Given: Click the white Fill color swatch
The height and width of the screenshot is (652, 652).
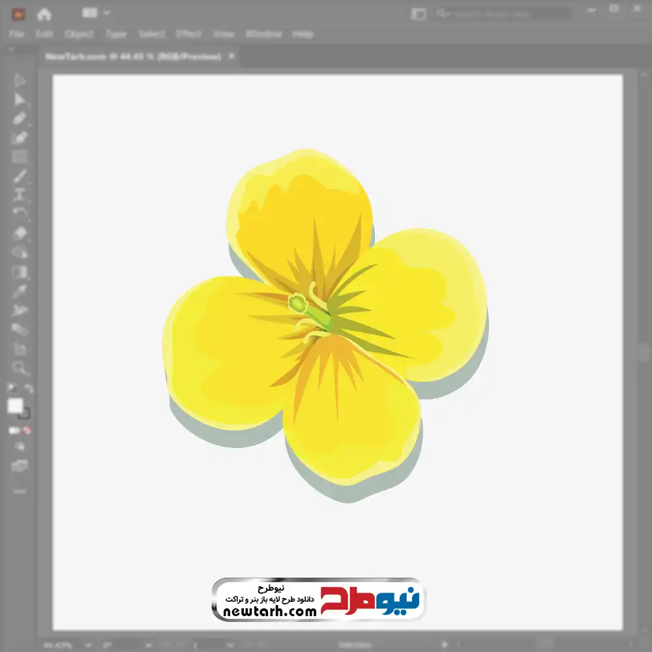Looking at the screenshot, I should pyautogui.click(x=15, y=406).
